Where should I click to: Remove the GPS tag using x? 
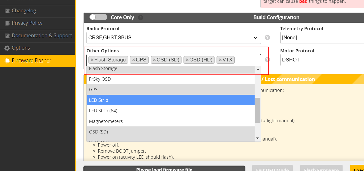(134, 60)
